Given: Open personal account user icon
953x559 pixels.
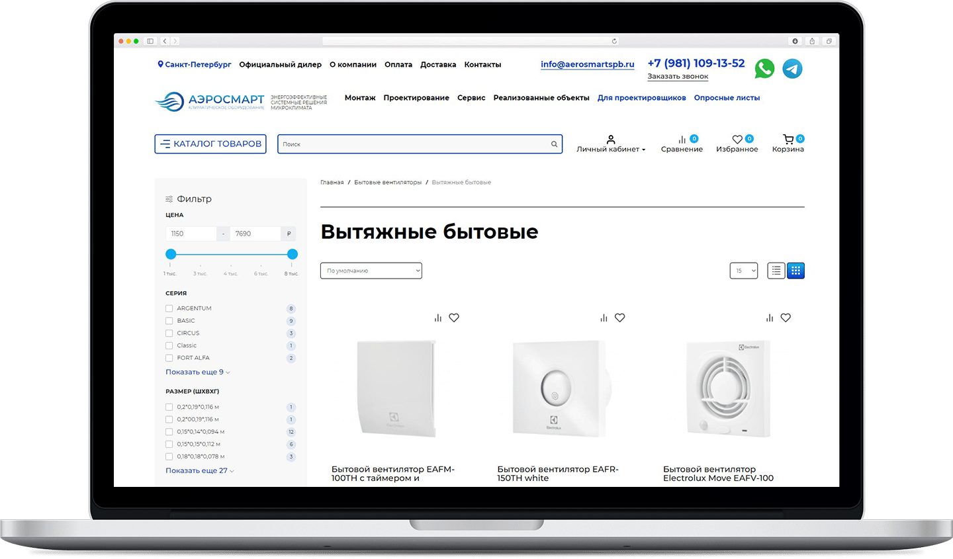Looking at the screenshot, I should click(611, 140).
